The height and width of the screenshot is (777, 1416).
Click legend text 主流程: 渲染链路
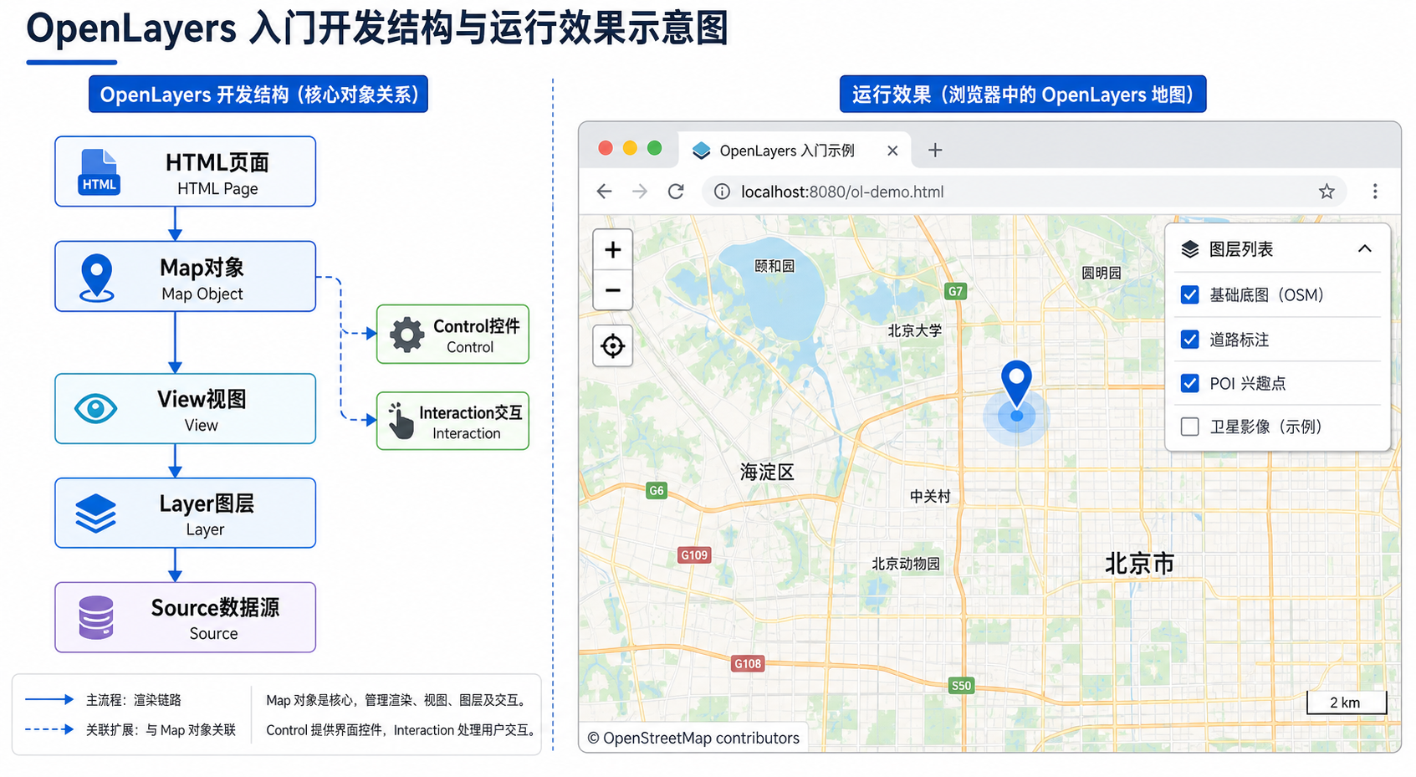click(x=134, y=700)
